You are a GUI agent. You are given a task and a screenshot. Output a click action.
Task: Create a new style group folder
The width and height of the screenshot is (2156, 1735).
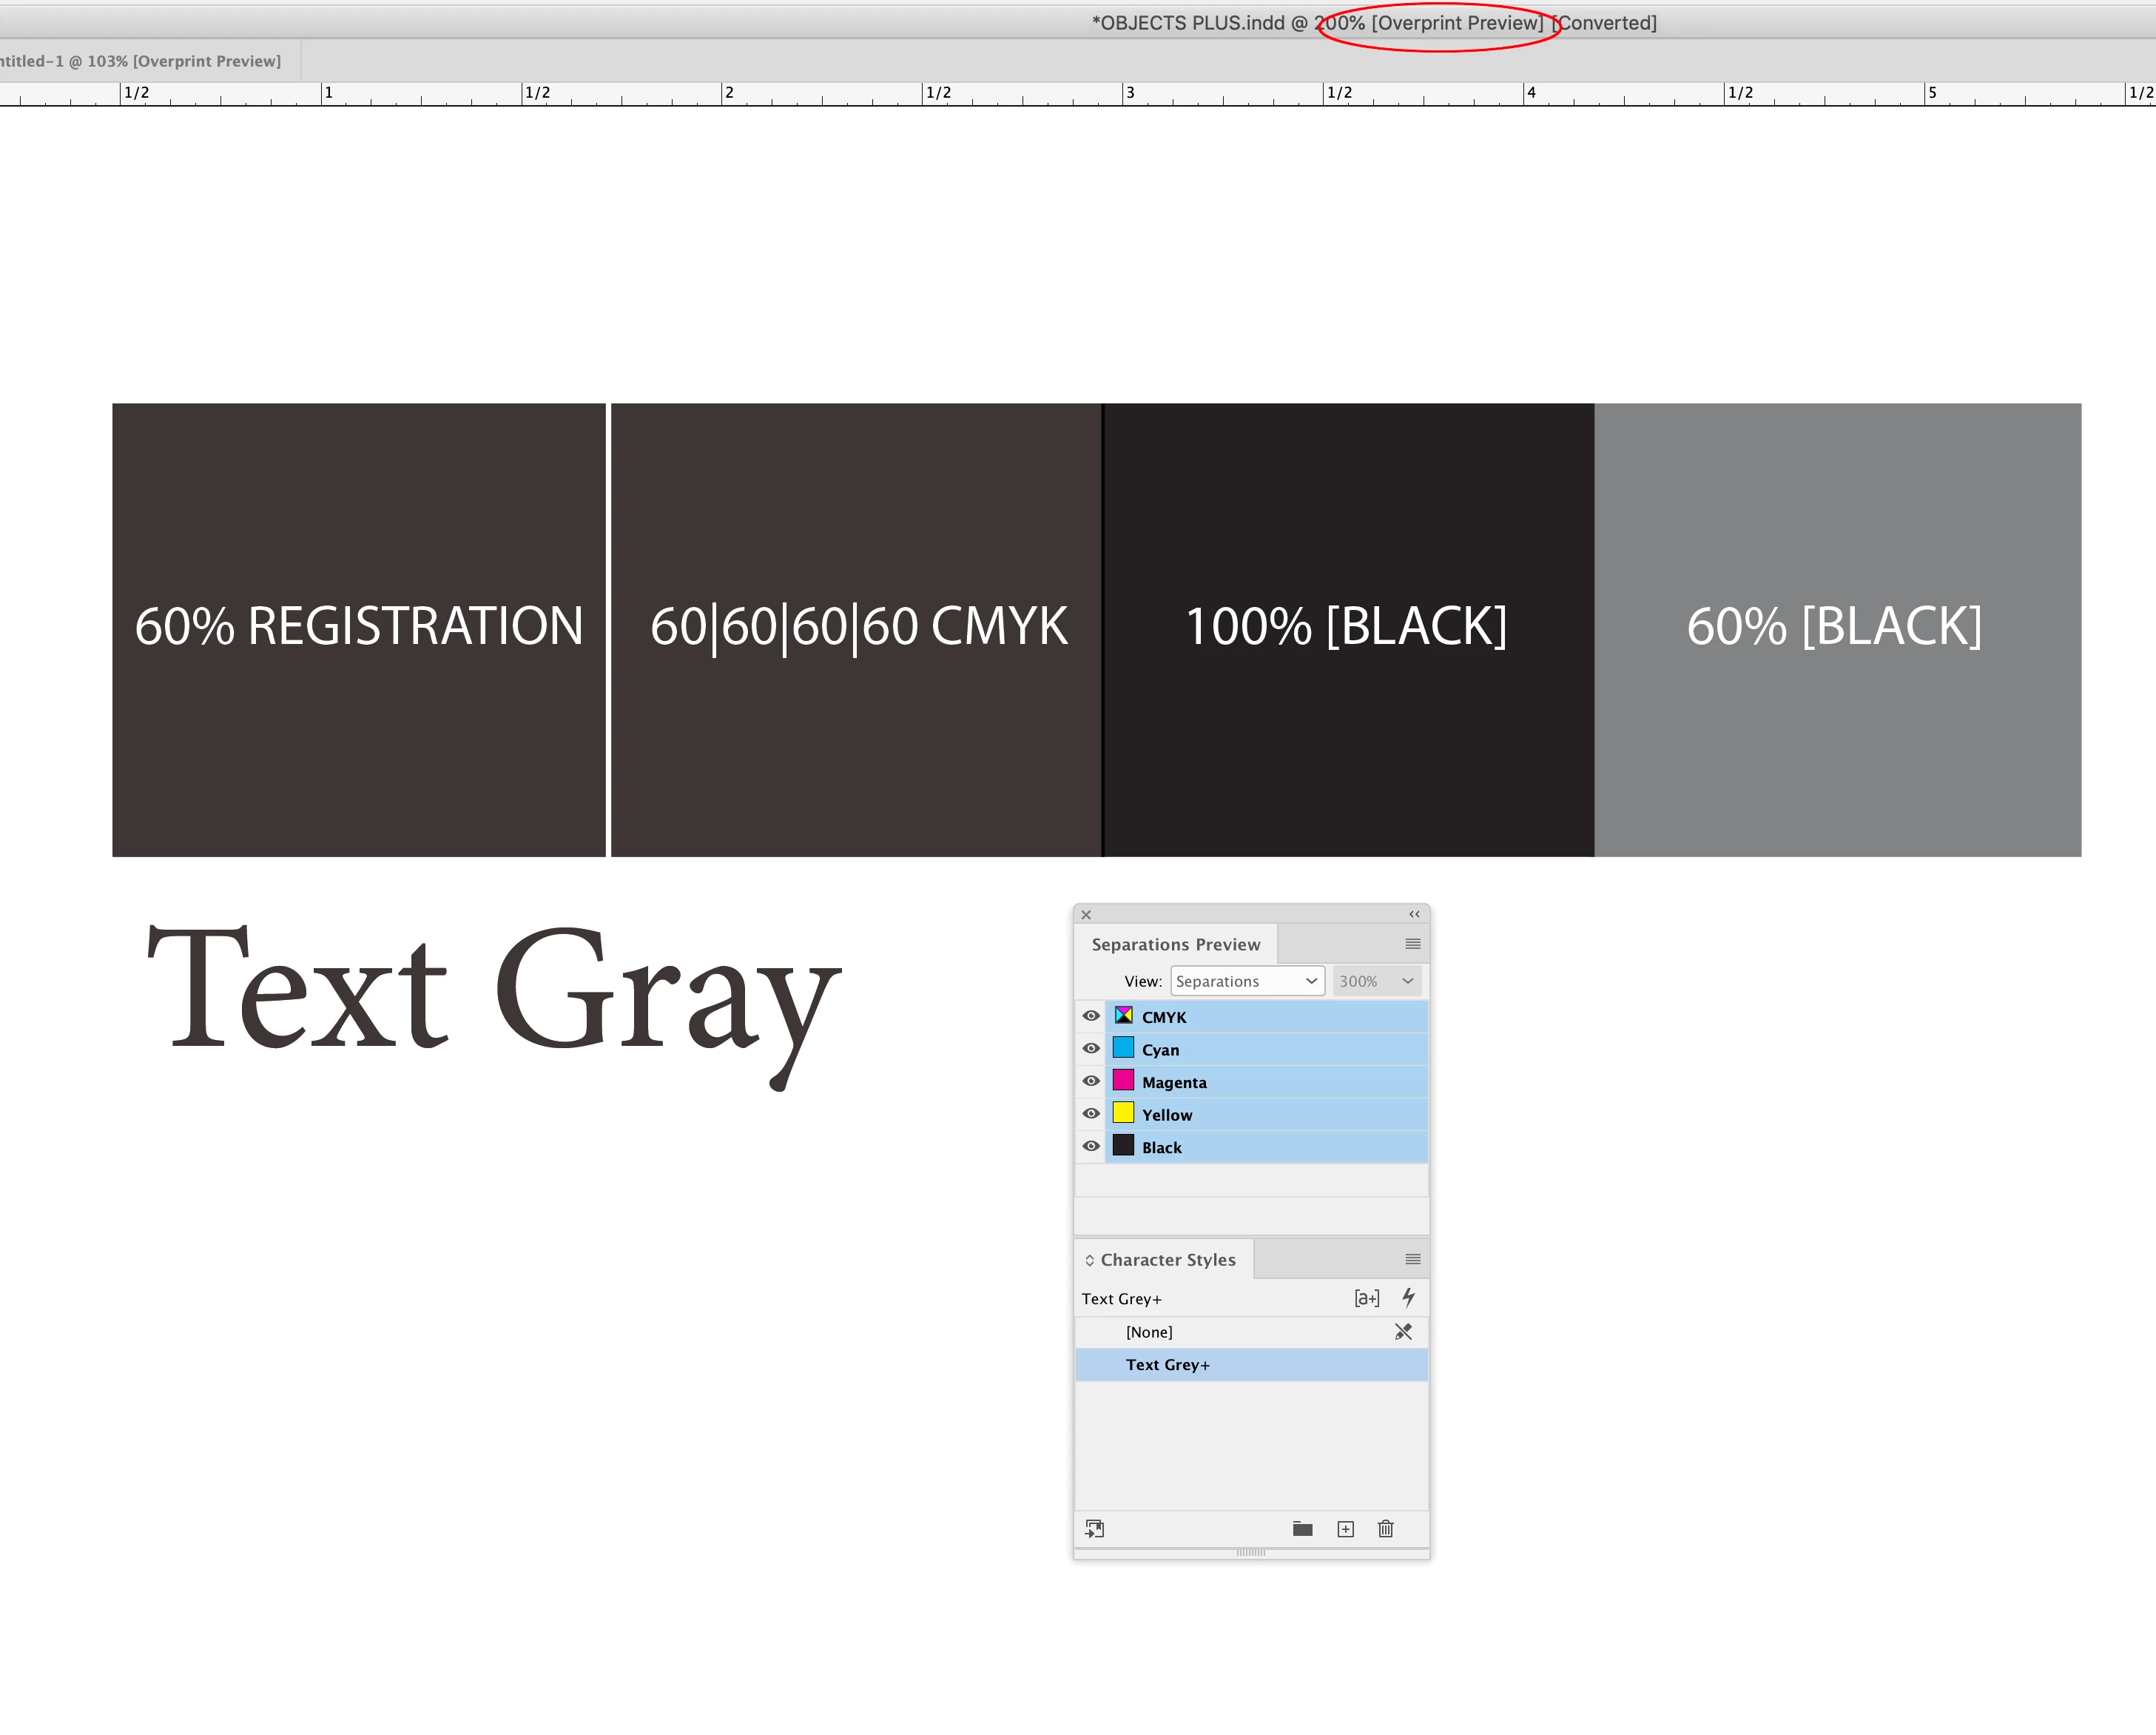click(x=1302, y=1529)
